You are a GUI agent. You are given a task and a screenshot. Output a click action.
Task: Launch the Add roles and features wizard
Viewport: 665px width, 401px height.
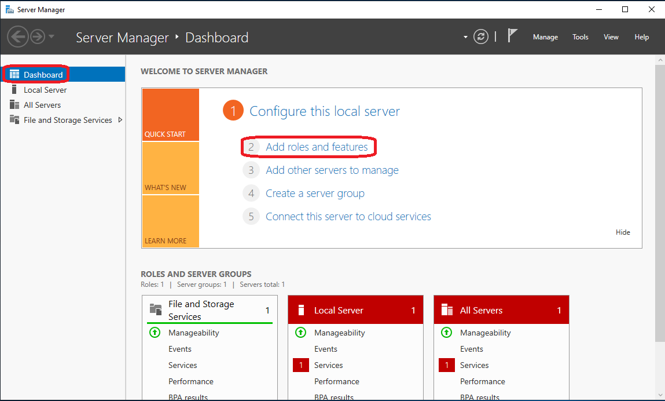pyautogui.click(x=317, y=147)
